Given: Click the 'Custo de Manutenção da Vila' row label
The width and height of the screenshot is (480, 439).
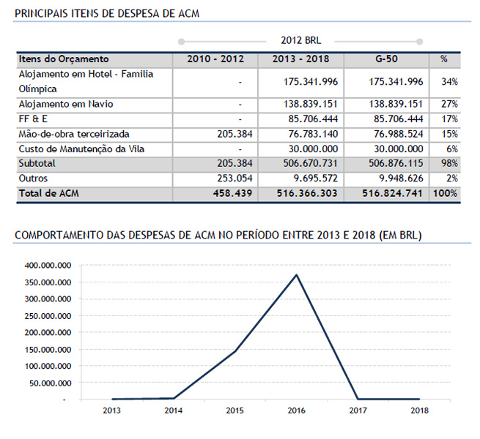Looking at the screenshot, I should click(81, 149).
